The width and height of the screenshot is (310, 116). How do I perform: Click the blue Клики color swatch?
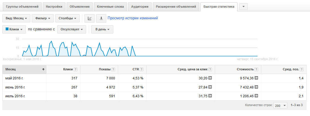pos(7,29)
